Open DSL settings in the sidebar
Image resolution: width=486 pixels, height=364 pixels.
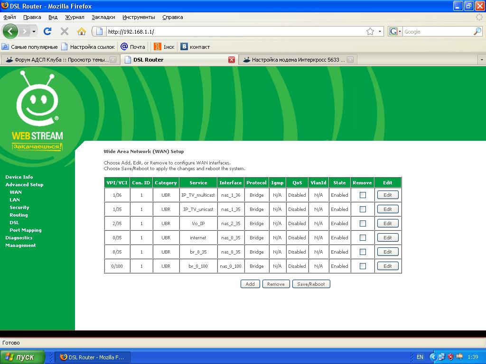point(14,223)
